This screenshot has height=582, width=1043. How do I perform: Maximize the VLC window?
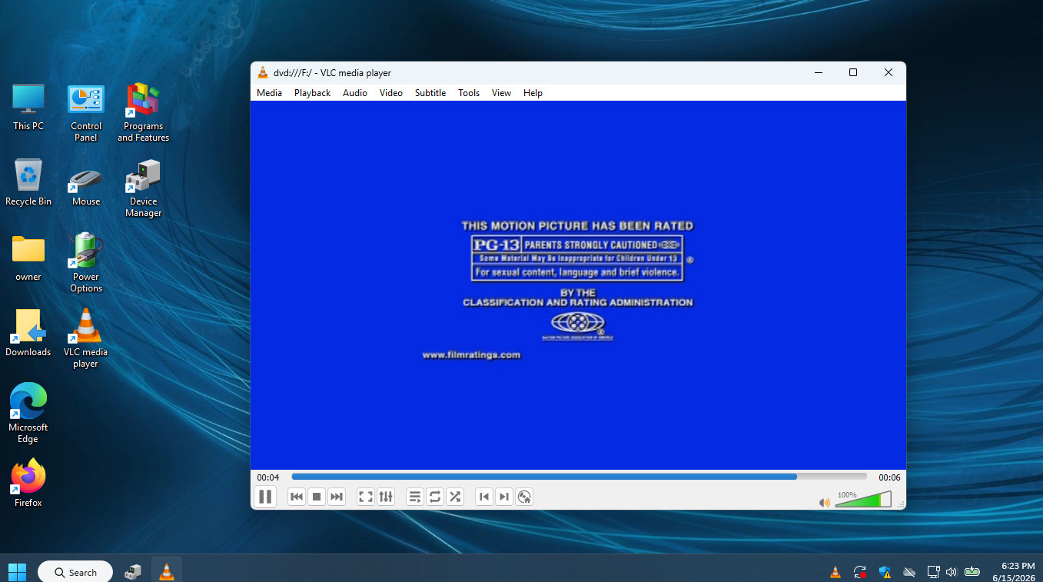[853, 72]
